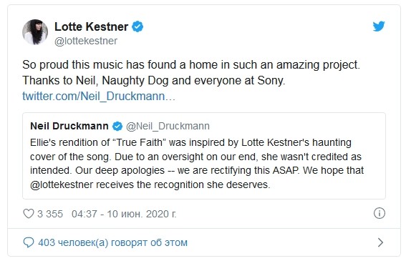This screenshot has height=261, width=406.
Task: Click the speech bubble reply icon
Action: click(29, 242)
